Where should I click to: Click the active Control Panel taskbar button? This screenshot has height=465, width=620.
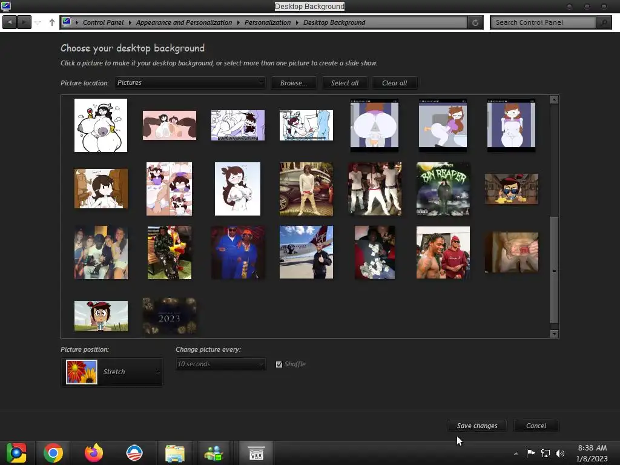point(256,453)
